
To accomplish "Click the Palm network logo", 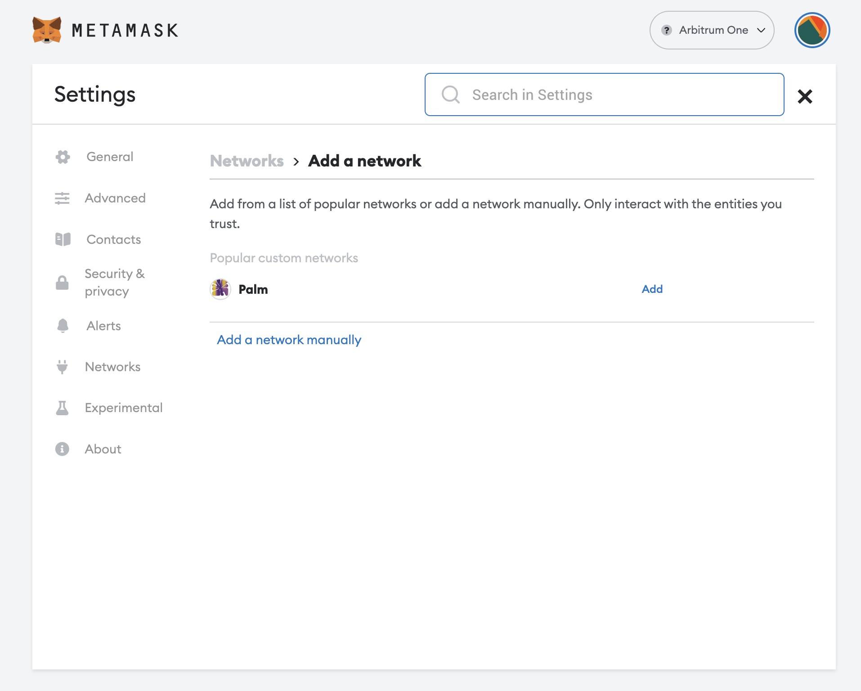I will click(220, 289).
